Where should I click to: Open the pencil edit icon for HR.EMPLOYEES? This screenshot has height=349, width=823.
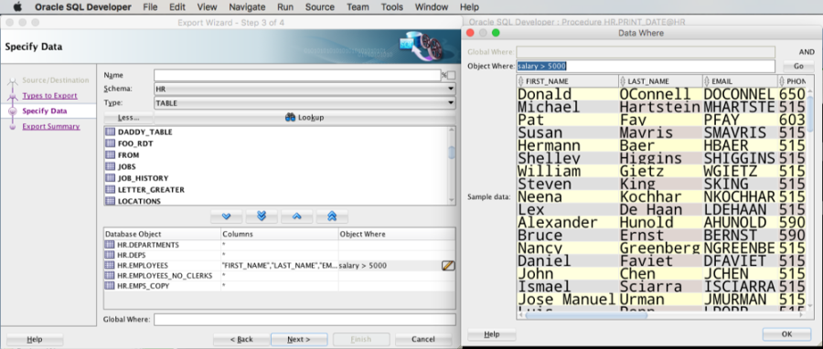[448, 266]
